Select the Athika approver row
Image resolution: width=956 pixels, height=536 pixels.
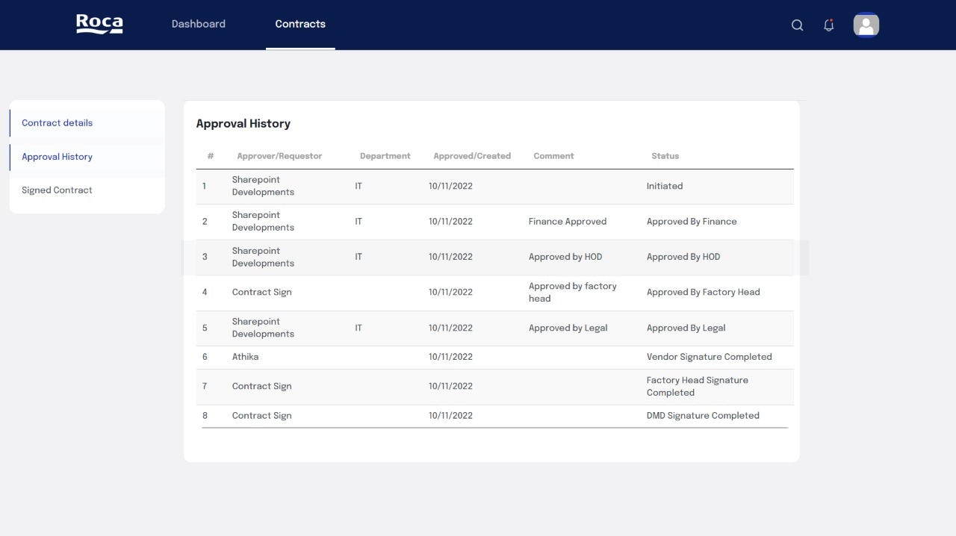point(246,356)
